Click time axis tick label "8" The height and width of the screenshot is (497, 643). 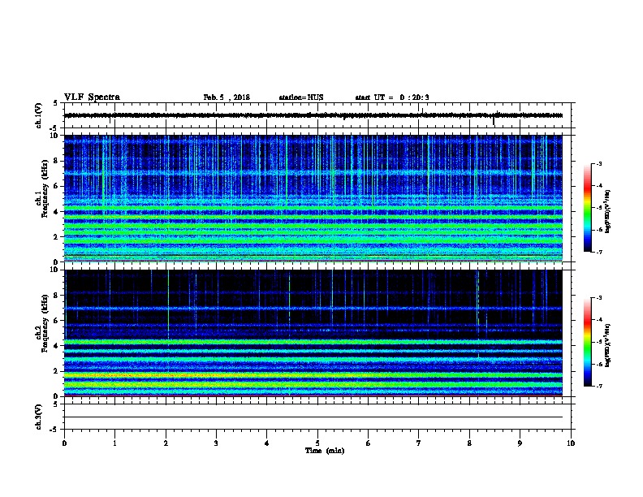(x=469, y=443)
